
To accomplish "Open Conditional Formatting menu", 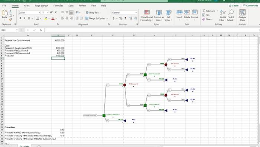I will (147, 16).
